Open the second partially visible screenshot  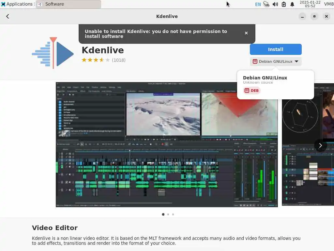coord(308,144)
